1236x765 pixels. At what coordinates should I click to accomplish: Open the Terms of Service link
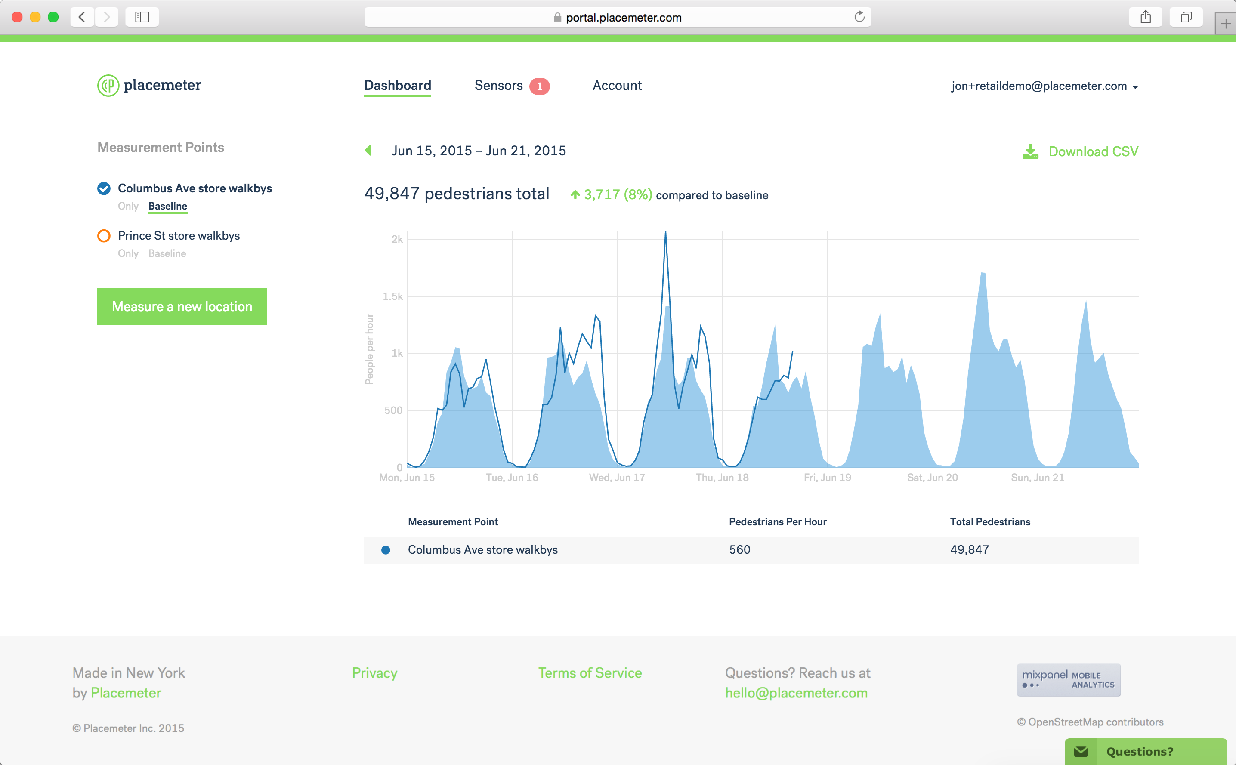[590, 672]
